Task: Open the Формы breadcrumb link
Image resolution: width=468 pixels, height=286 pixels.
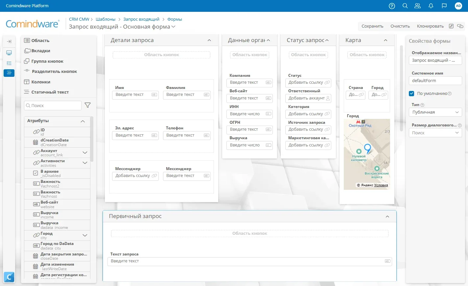Action: [x=175, y=19]
